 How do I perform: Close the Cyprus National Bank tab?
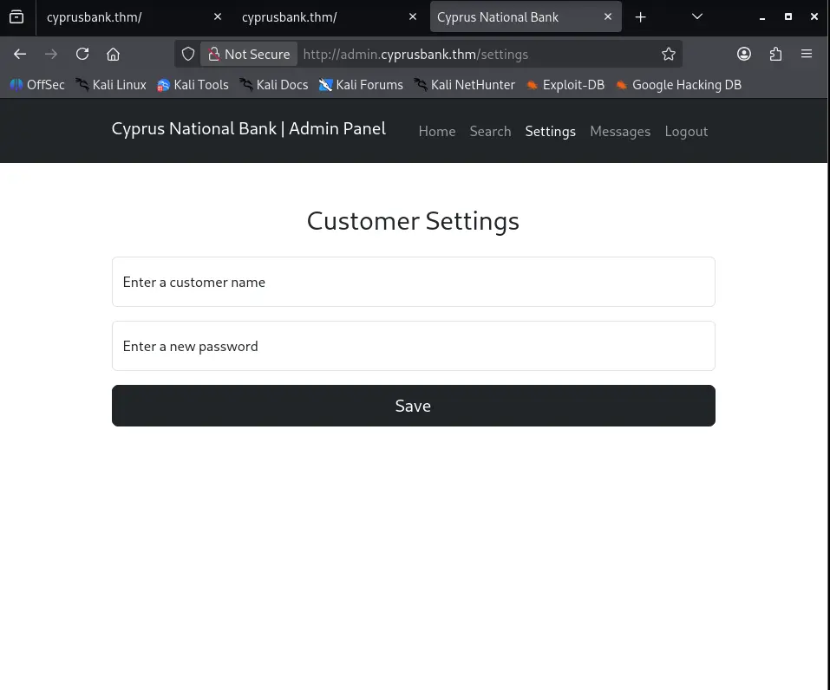coord(608,17)
